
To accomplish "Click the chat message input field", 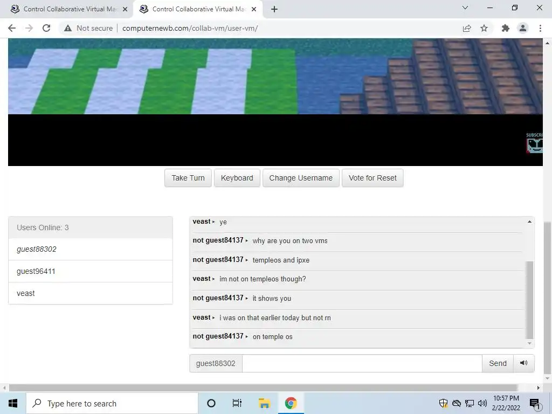I will point(362,363).
